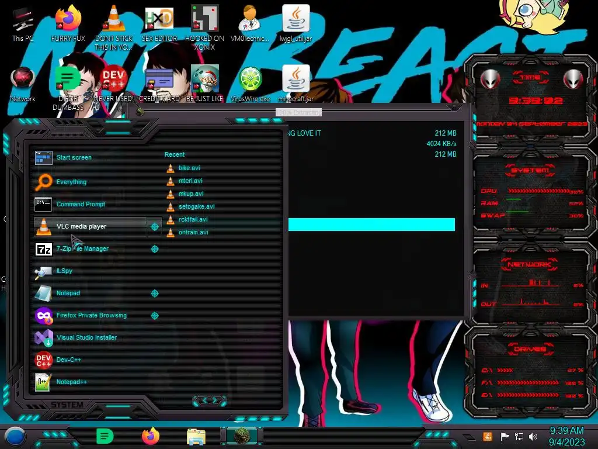The image size is (598, 449).
Task: Click the widget TIME clock readout
Action: pos(535,101)
